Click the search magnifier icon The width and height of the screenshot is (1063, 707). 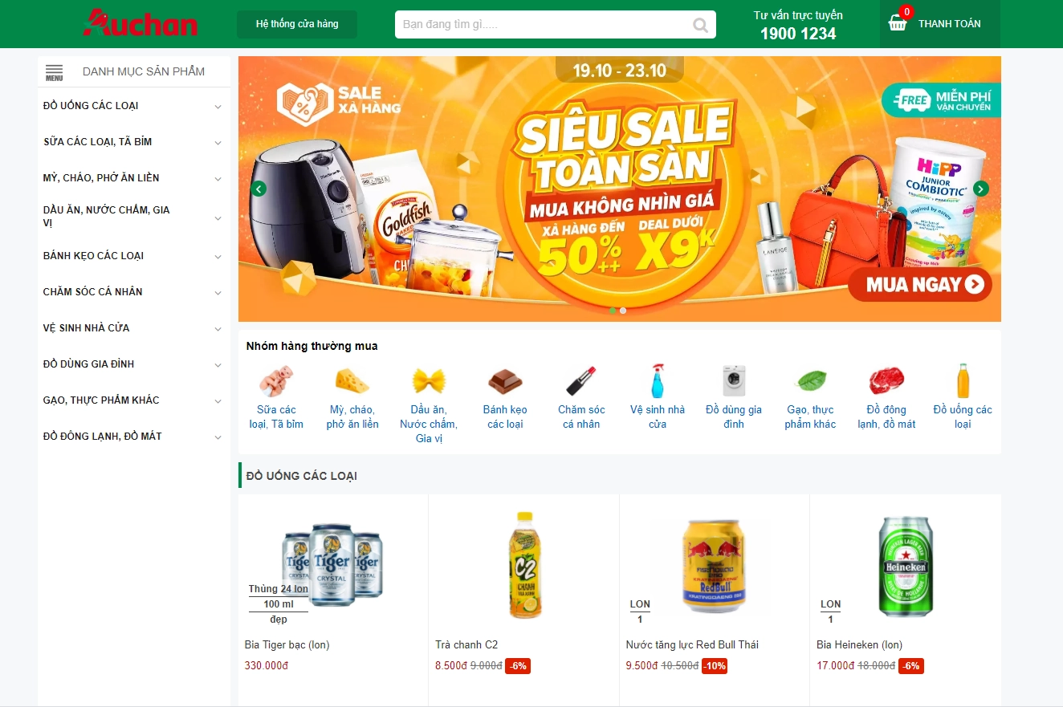(701, 25)
